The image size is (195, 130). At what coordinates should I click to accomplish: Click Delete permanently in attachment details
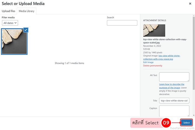coord(152,66)
